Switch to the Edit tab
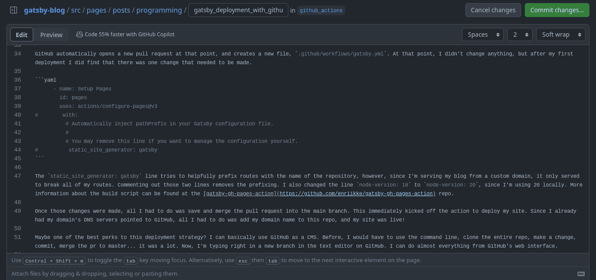This screenshot has width=596, height=280. click(x=21, y=35)
